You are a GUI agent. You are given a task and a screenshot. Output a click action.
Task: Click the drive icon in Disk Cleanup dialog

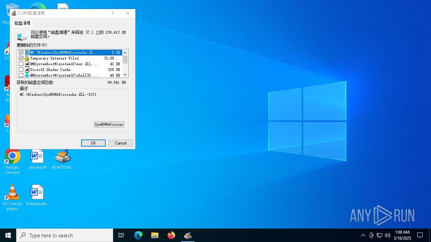[x=22, y=37]
